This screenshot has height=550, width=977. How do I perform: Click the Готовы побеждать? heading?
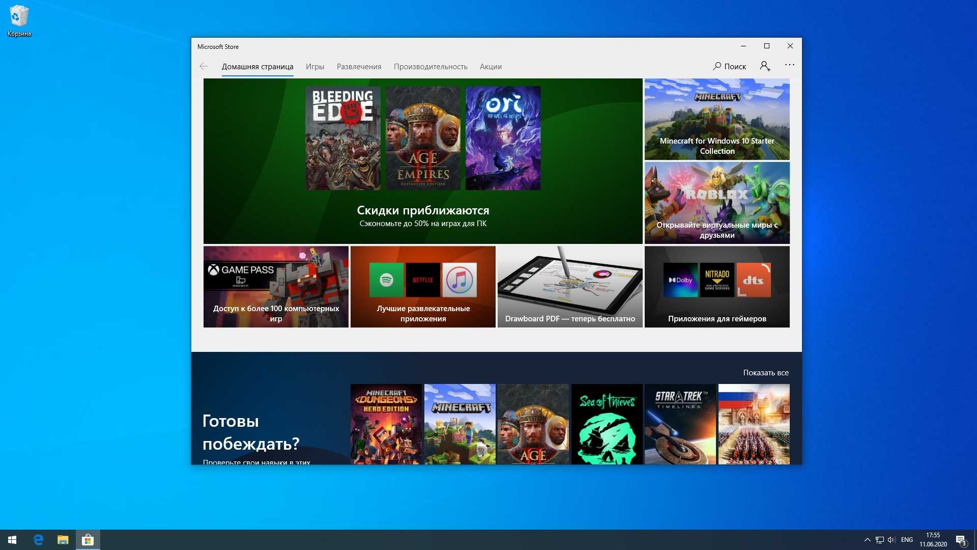tap(251, 432)
